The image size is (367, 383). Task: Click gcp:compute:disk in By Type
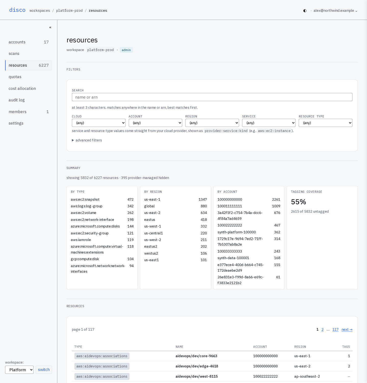(85, 259)
